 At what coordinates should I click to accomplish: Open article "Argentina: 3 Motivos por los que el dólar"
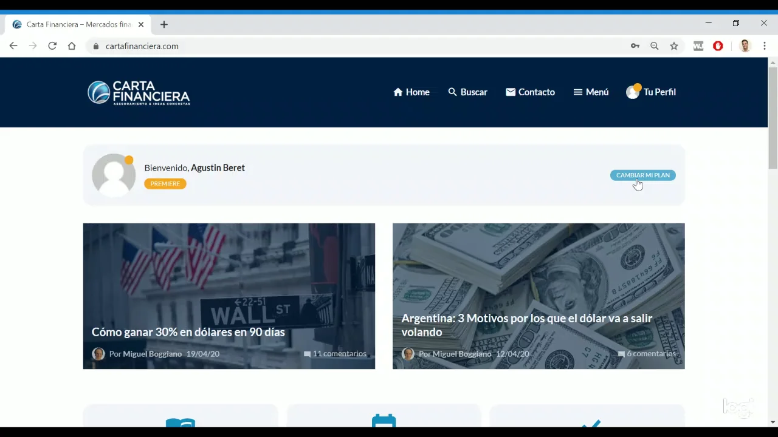[x=526, y=325]
